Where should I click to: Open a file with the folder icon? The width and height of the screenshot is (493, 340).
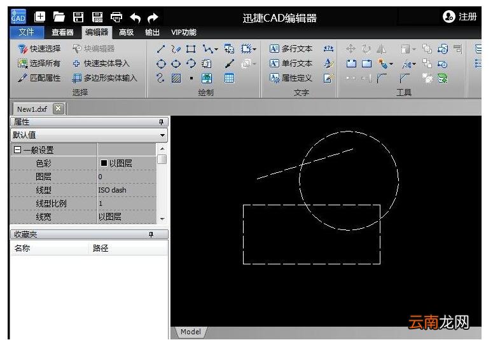coord(59,17)
